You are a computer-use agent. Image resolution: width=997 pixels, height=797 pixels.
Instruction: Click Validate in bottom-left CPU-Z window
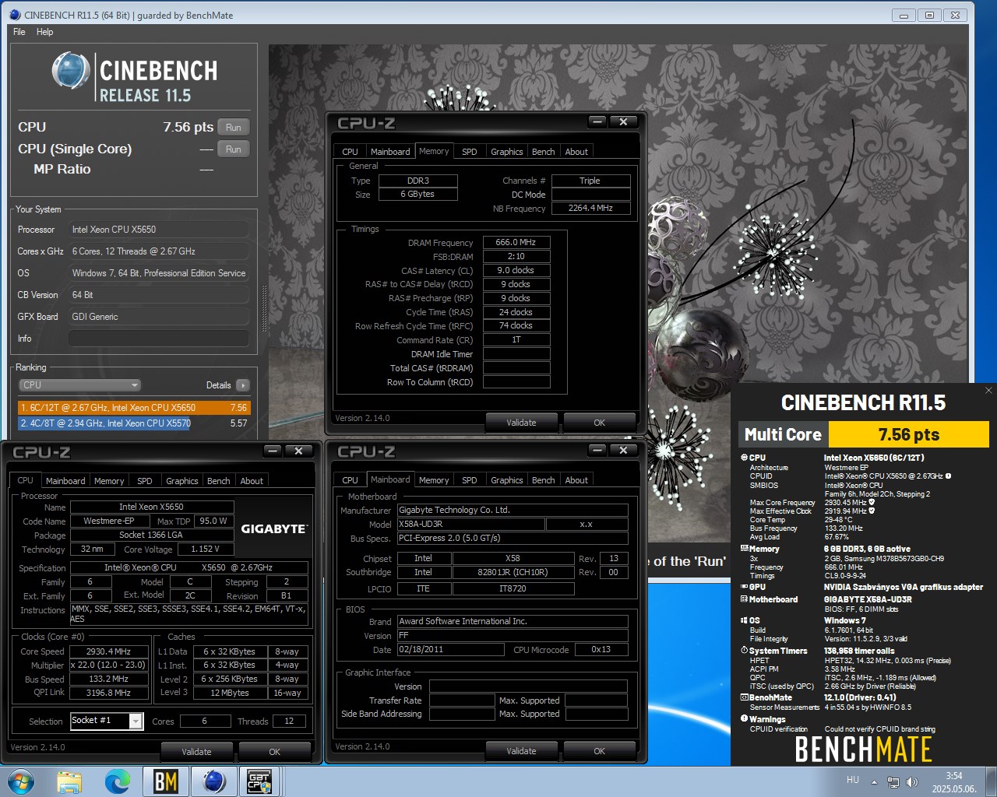coord(196,752)
